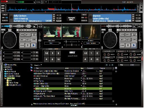Screen dimensions: 144x108
Task: Click the HOT1 cue button on deck A
Action: tap(22, 40)
